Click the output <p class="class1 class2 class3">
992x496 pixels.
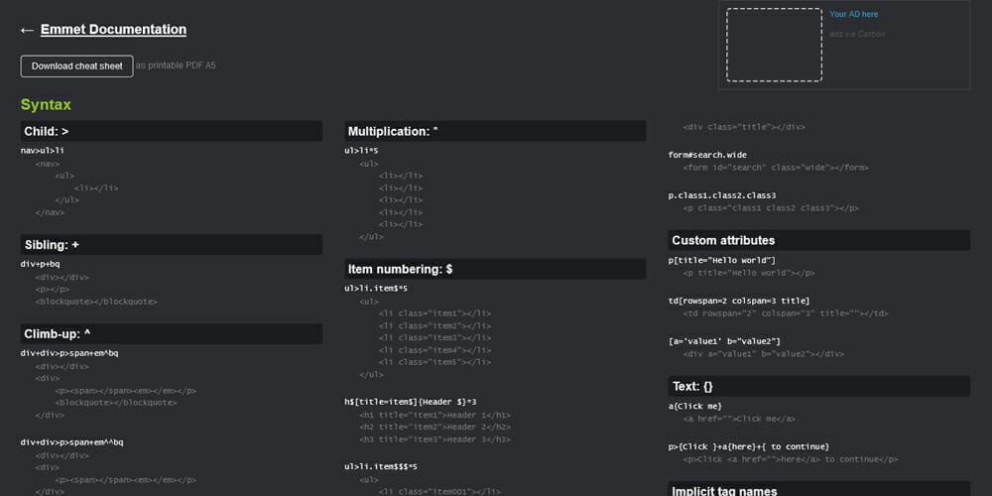771,208
